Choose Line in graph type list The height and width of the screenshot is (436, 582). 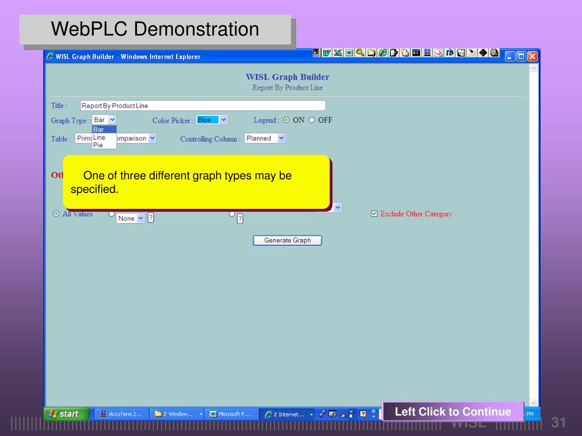pos(105,137)
